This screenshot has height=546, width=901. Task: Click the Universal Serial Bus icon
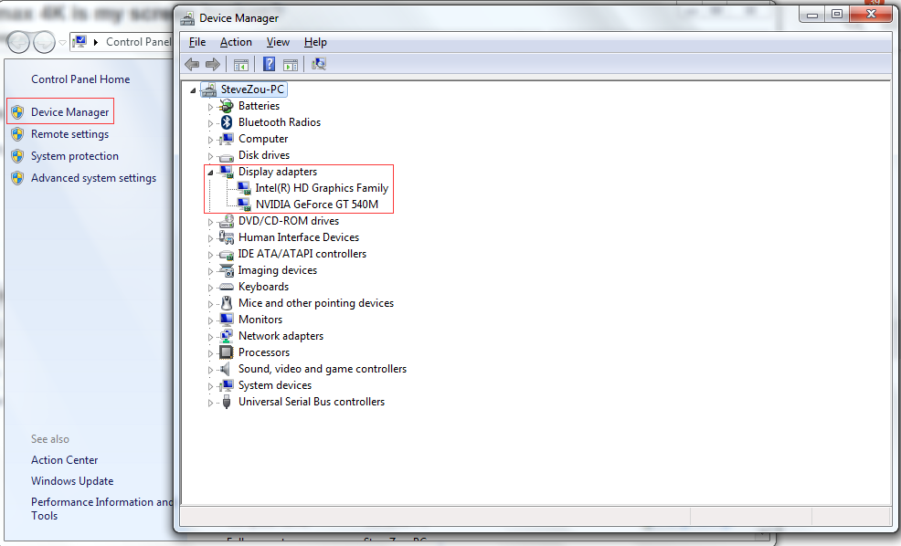coord(227,402)
